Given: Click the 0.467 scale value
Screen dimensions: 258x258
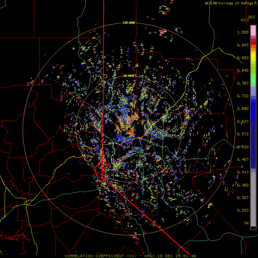Looking at the screenshot, I should 243,160.
